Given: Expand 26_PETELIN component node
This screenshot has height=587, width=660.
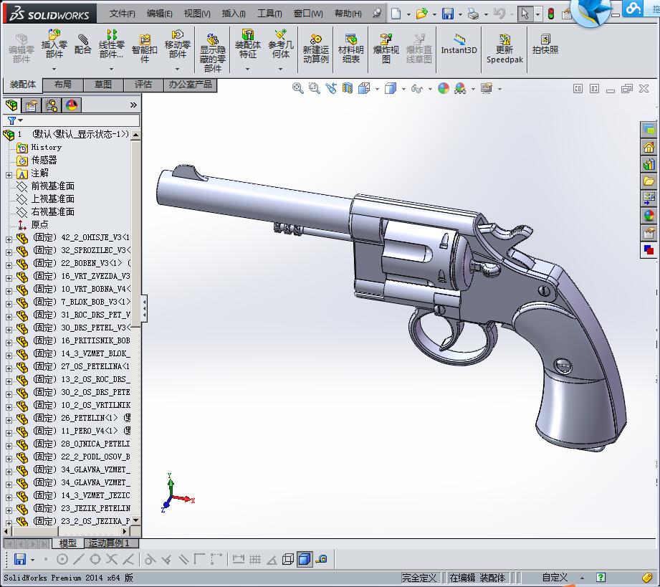Looking at the screenshot, I should [9, 420].
